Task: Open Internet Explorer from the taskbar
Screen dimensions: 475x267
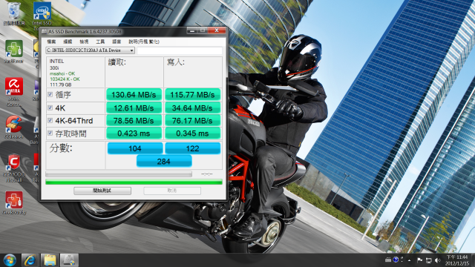Action: [x=30, y=260]
